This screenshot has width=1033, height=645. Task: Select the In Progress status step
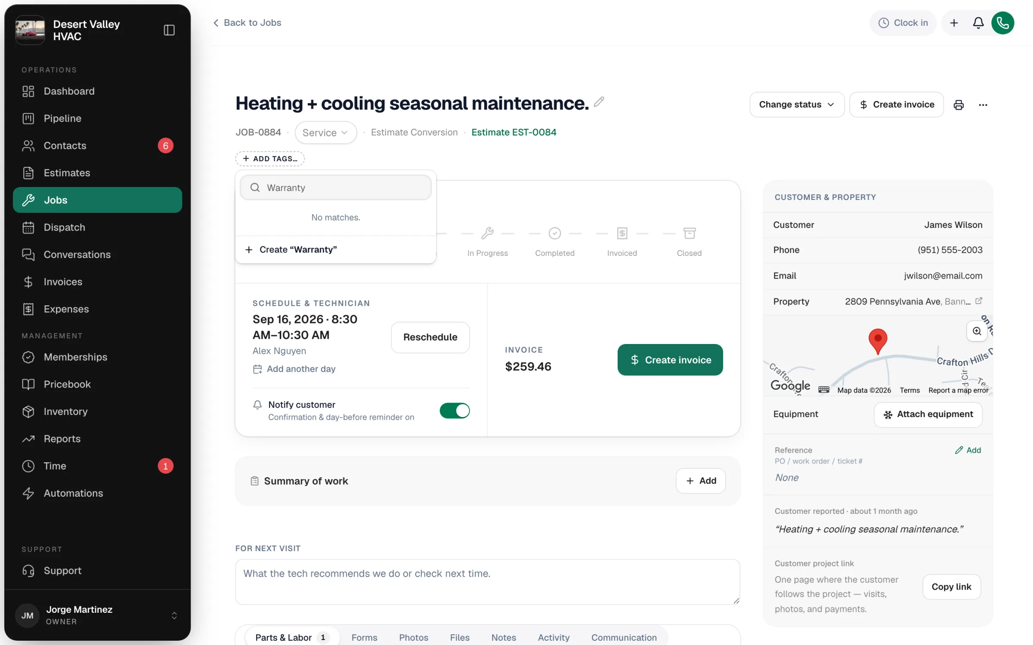[x=487, y=242]
